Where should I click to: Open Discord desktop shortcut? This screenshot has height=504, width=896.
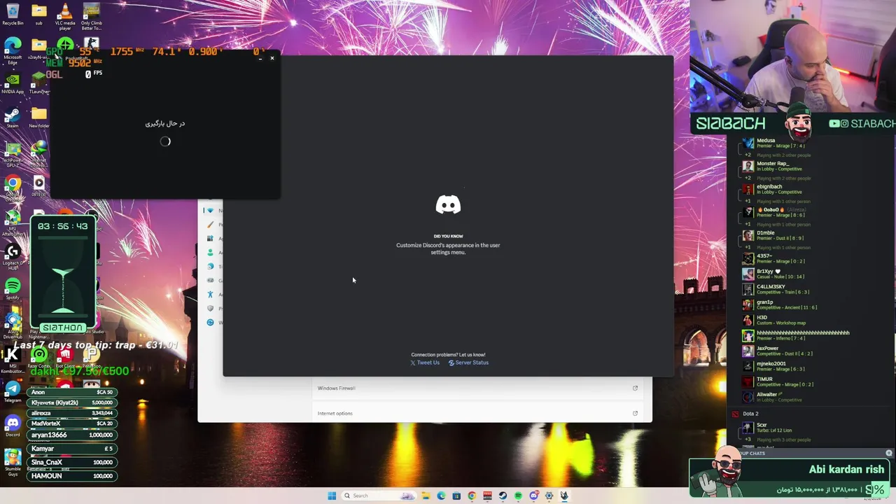coord(13,425)
